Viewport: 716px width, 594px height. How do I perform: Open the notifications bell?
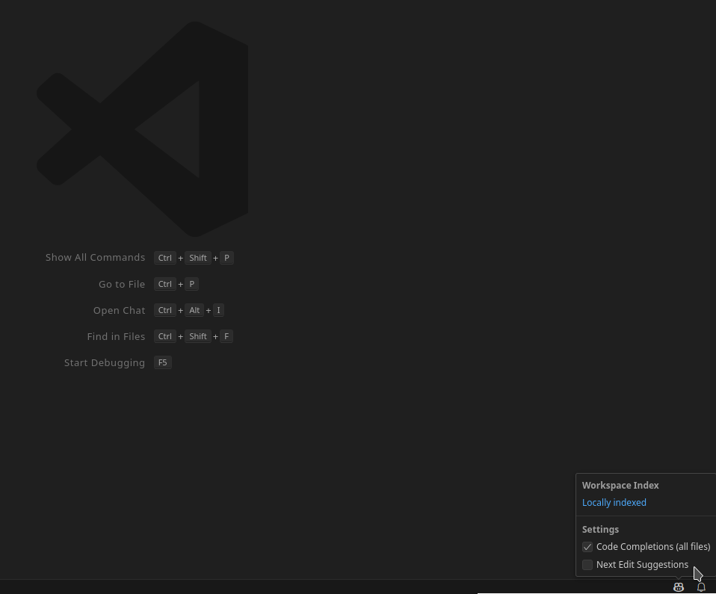point(701,587)
